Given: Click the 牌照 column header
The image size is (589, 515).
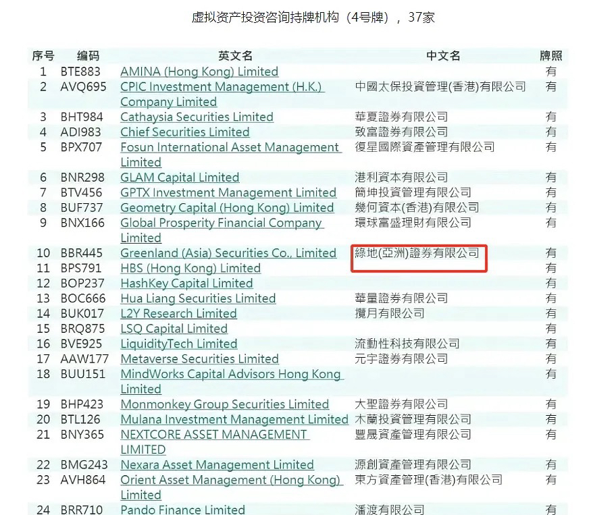Looking at the screenshot, I should click(551, 56).
